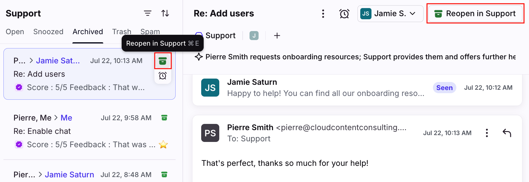Switch to the Snoozed tab

click(48, 32)
